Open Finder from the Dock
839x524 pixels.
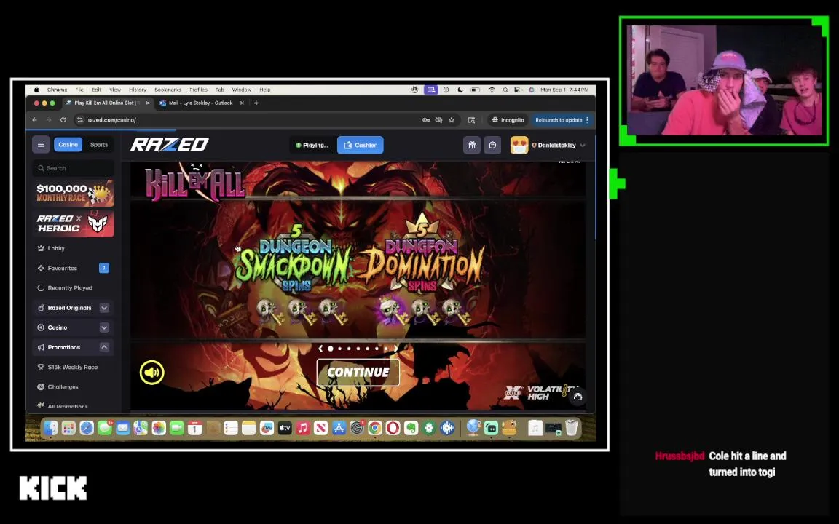point(50,428)
